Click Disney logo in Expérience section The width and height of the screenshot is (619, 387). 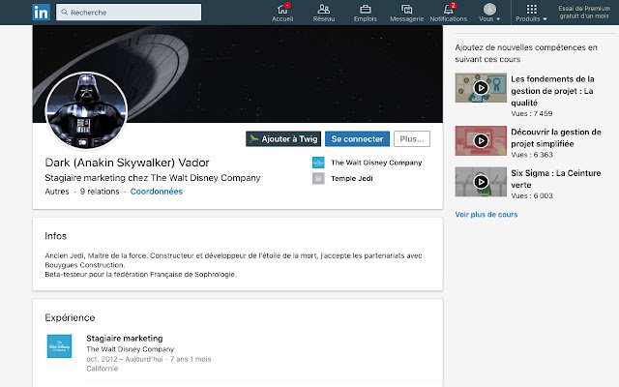(x=59, y=346)
